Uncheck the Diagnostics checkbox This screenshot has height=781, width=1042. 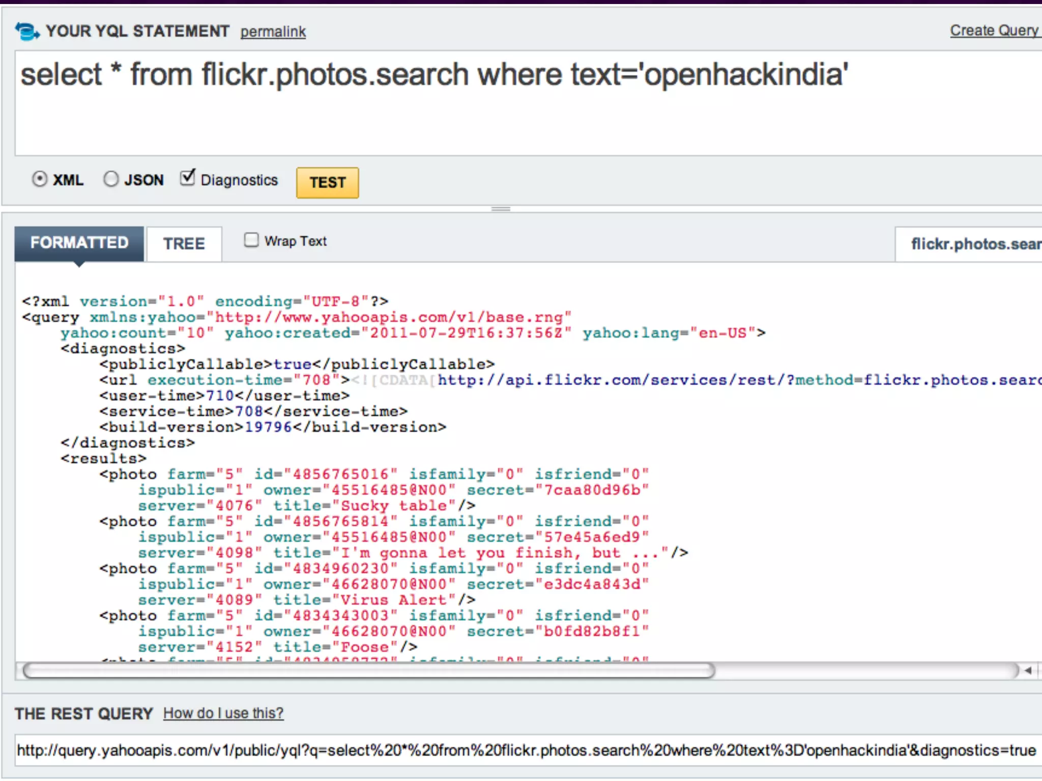[x=188, y=178]
